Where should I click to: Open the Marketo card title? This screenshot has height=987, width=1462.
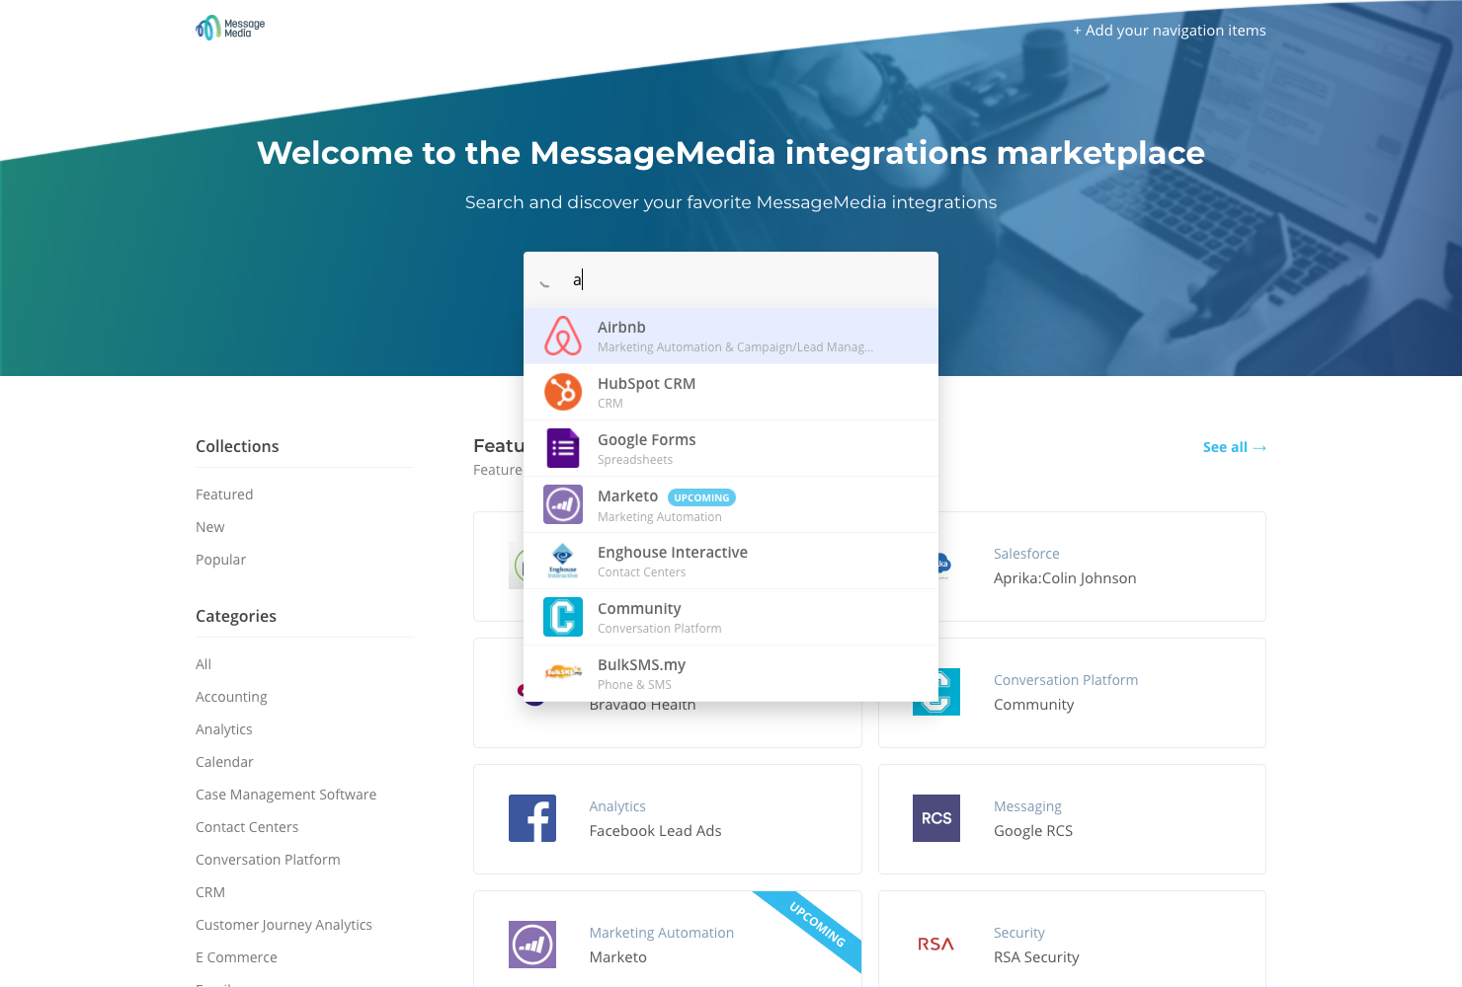(618, 957)
